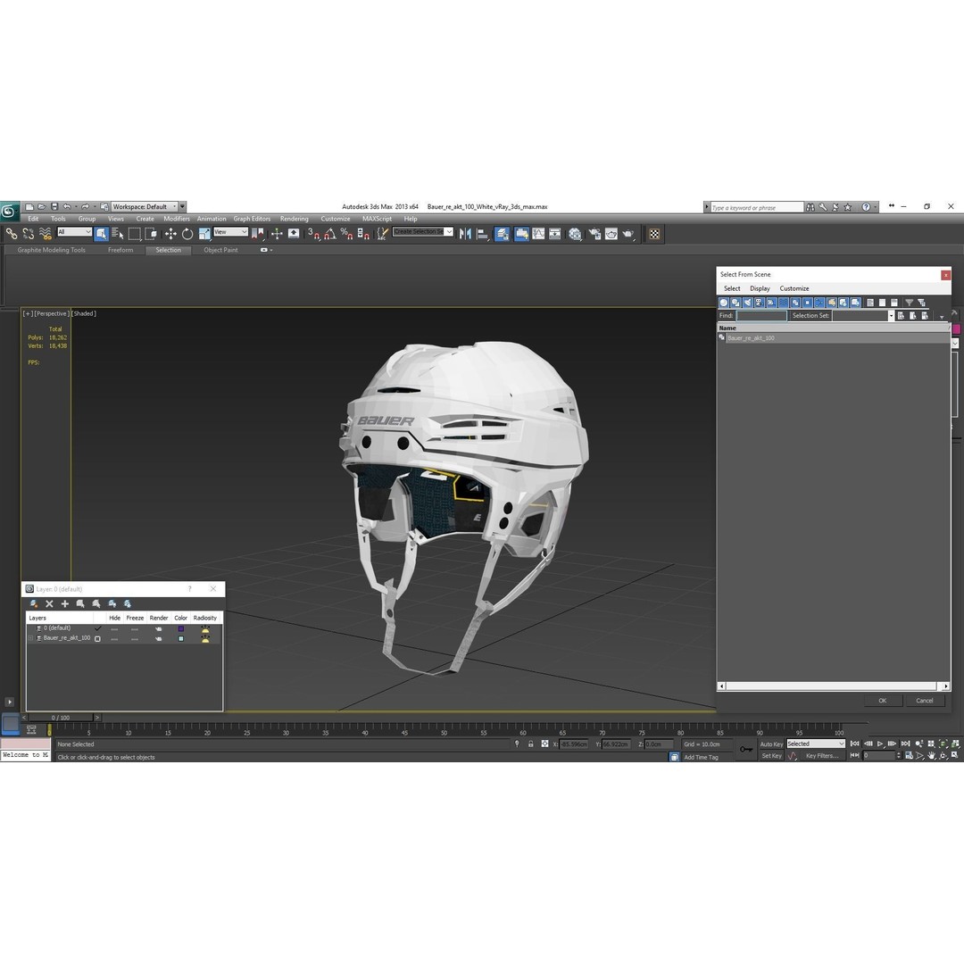Open Display menu in Select From Scene
The image size is (964, 964).
760,288
